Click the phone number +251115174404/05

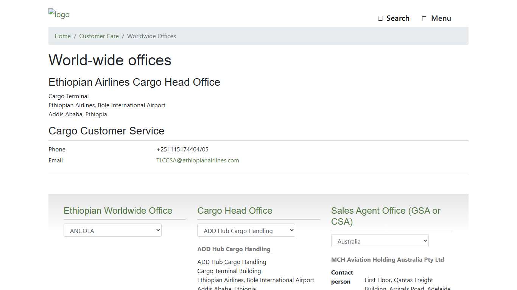click(x=182, y=149)
